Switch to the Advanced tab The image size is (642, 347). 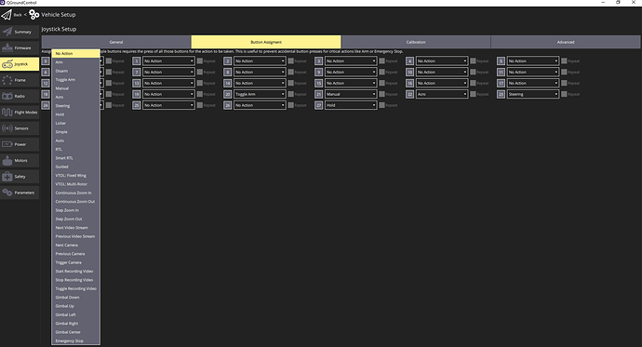566,42
